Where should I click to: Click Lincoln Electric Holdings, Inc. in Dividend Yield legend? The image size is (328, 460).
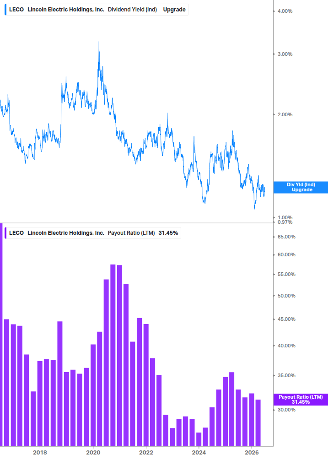66,10
